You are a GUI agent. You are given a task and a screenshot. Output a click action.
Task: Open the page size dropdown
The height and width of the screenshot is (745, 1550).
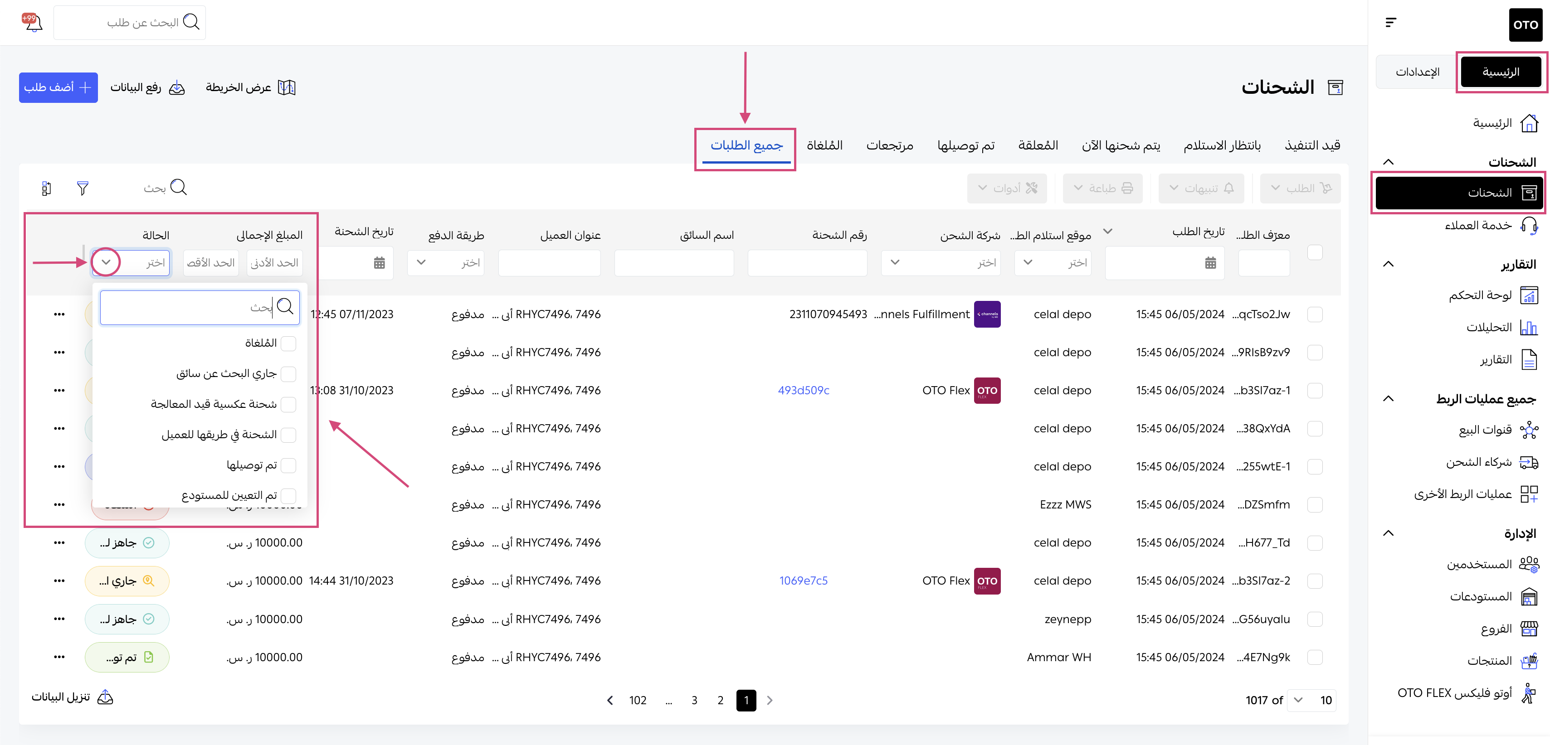pos(1311,700)
